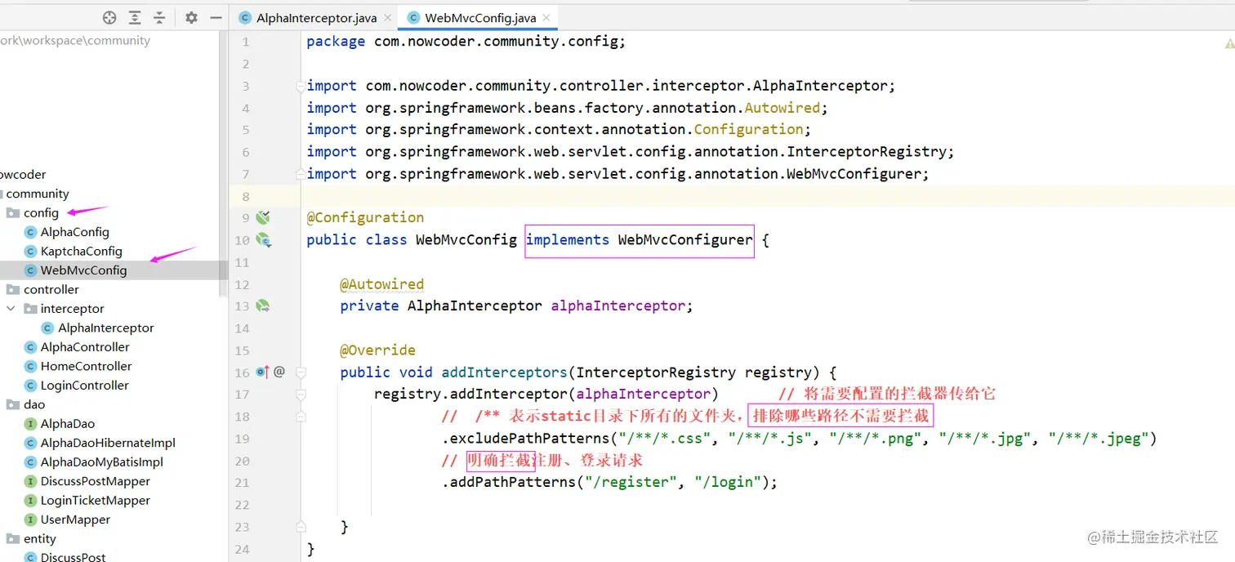Toggle the closing fold marker at line 23
This screenshot has height=562, width=1235.
pos(301,526)
